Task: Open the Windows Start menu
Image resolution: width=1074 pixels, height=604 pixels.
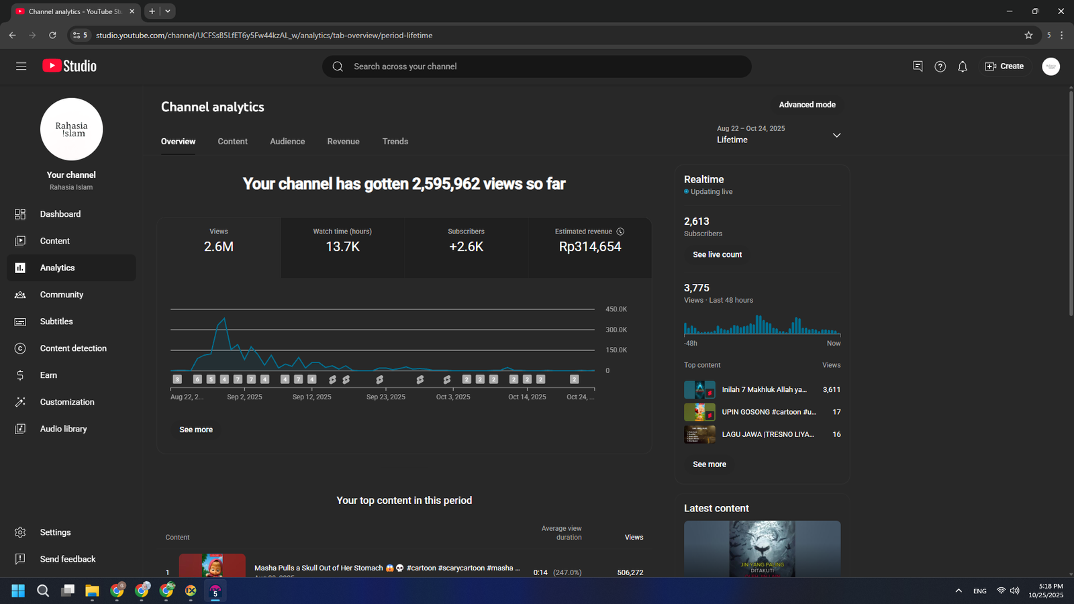Action: tap(18, 591)
